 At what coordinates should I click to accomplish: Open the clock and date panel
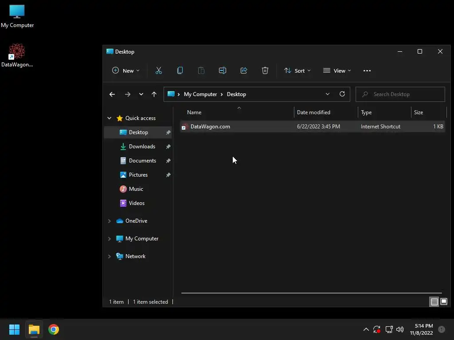point(421,329)
